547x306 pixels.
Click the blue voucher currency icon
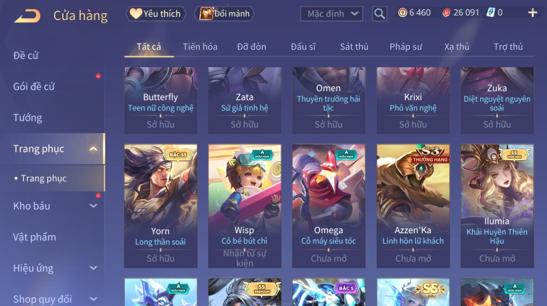click(x=491, y=13)
